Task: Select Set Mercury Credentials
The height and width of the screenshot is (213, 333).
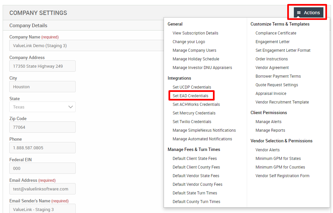Action: (194, 113)
